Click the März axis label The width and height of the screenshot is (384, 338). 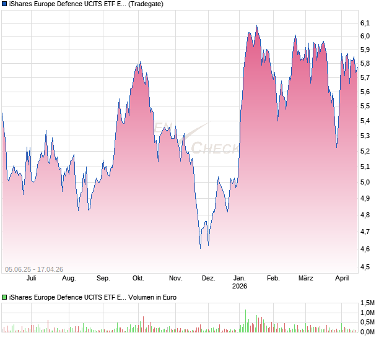pos(306,279)
